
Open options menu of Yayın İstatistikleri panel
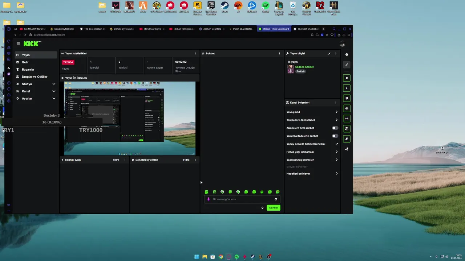195,53
